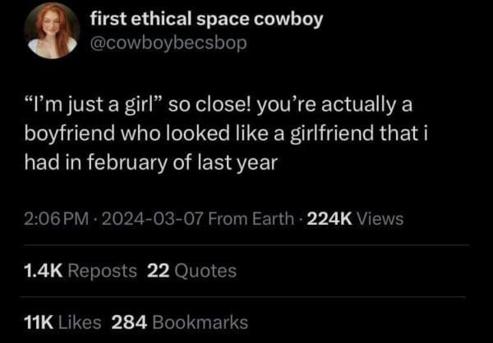Click the word "Likes"
Screen dimensions: 493x343
point(81,322)
